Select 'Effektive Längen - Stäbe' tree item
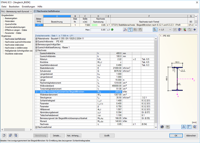200x143 pixels. pos(16,30)
